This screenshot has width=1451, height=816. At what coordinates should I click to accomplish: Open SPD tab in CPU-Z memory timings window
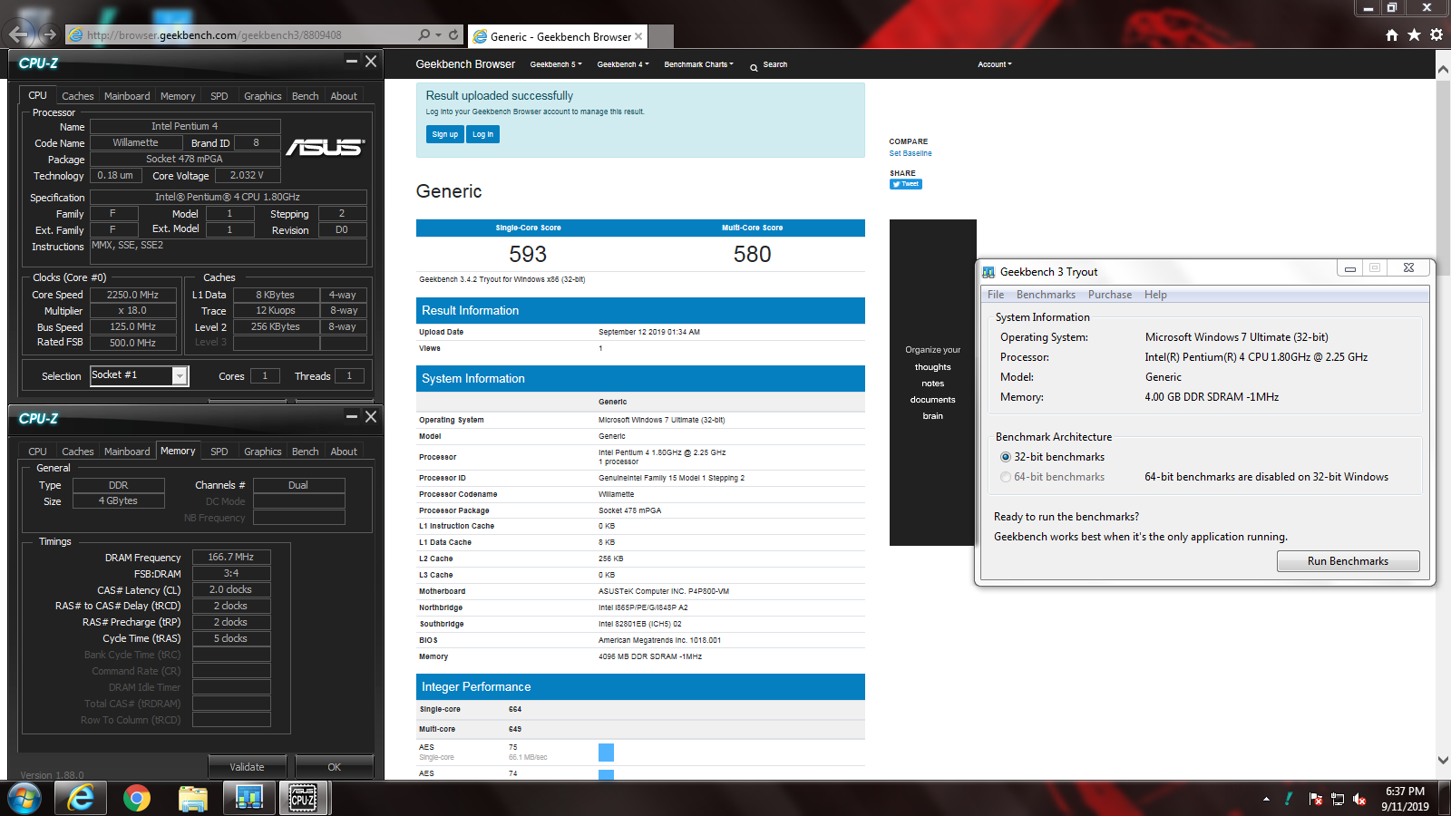coord(219,452)
